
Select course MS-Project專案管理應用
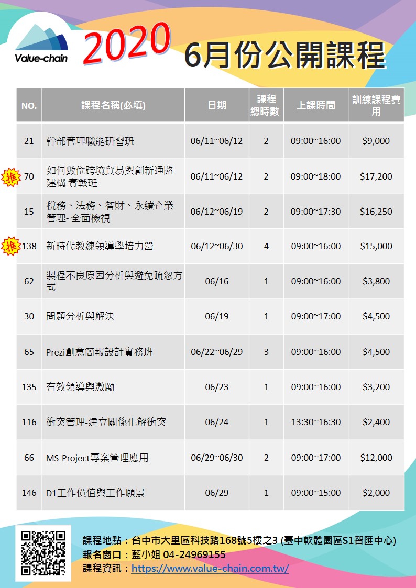point(97,458)
